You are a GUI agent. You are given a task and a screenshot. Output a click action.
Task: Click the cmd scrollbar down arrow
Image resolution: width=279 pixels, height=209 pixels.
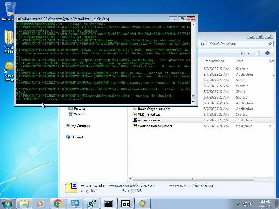pyautogui.click(x=193, y=102)
